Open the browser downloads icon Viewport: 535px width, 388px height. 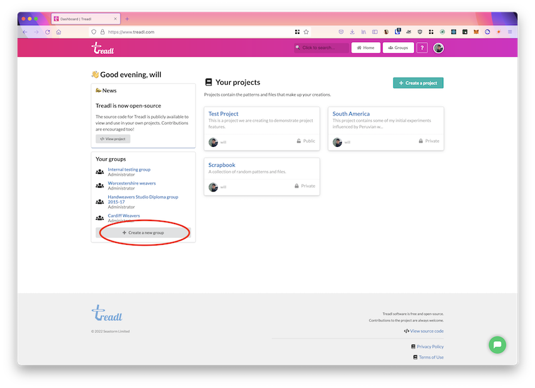pos(352,32)
